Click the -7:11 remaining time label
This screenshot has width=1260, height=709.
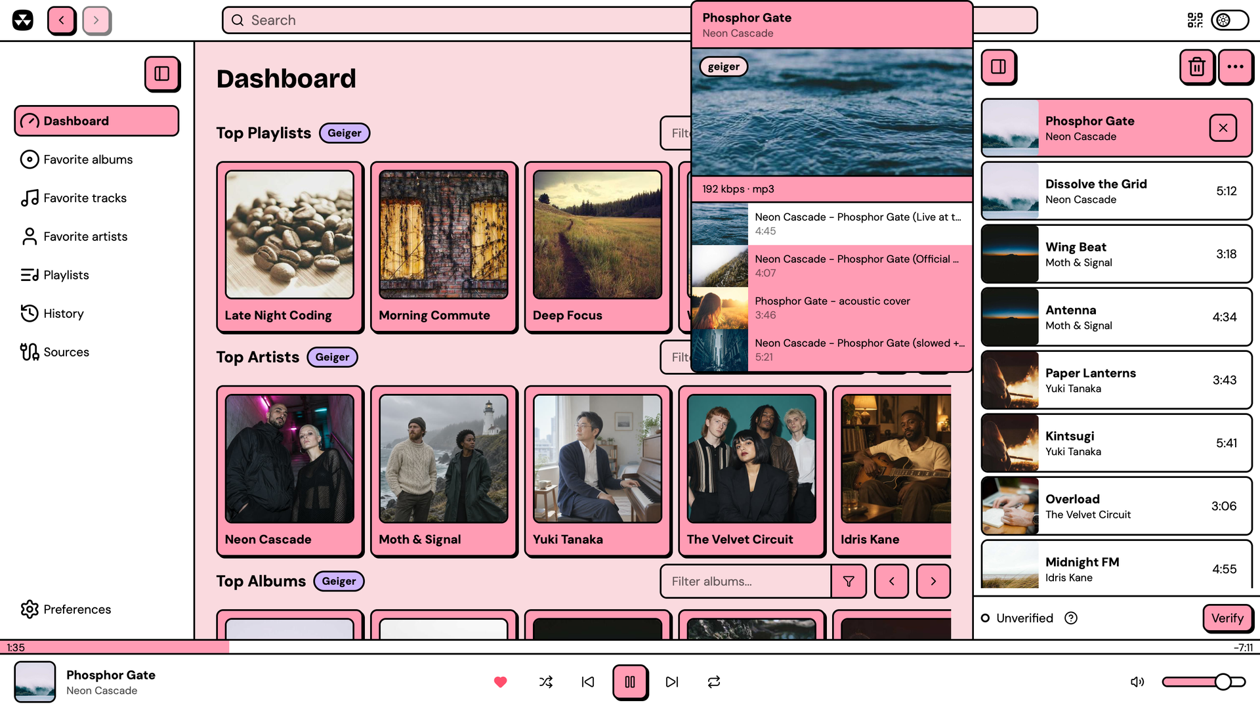1243,647
